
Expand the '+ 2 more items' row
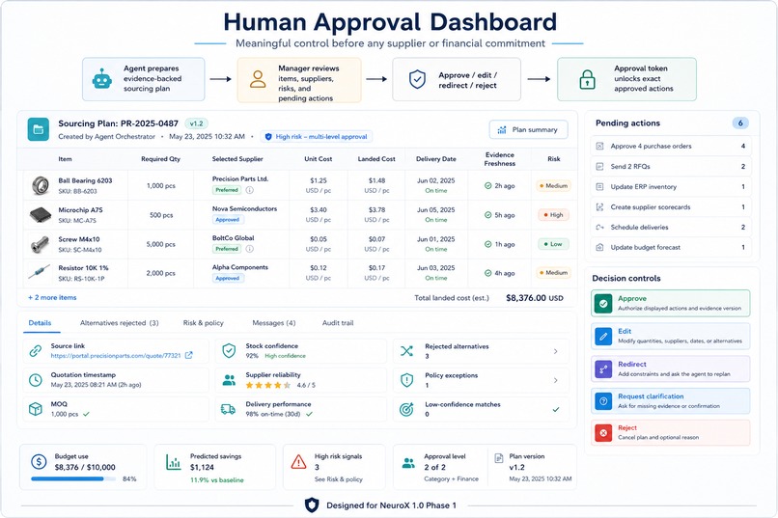tap(52, 297)
